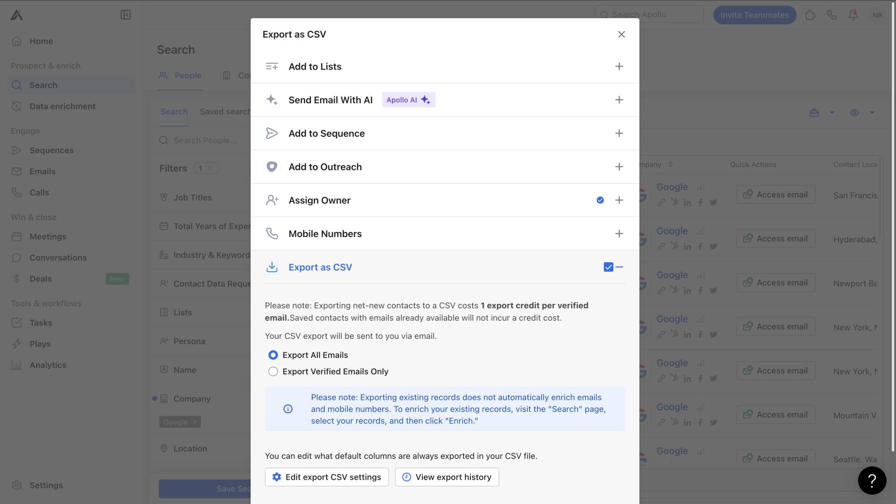Switch to the People tab
896x504 pixels.
[x=188, y=75]
